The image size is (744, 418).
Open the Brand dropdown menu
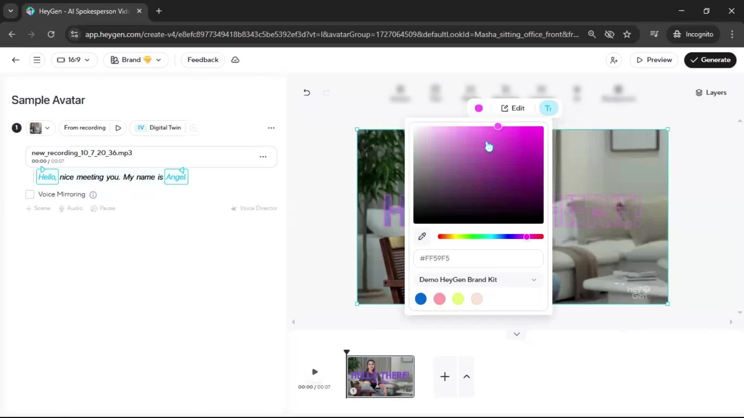click(136, 60)
